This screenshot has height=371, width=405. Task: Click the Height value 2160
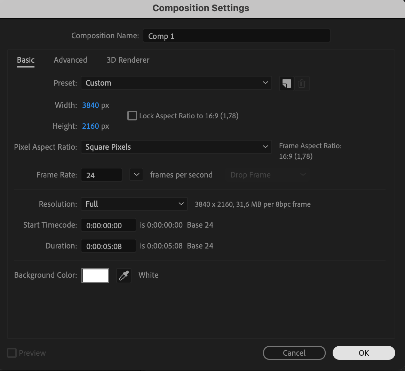(90, 126)
